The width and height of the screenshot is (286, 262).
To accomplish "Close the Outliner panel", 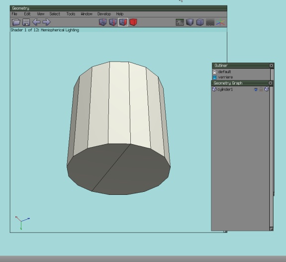I will (x=271, y=66).
